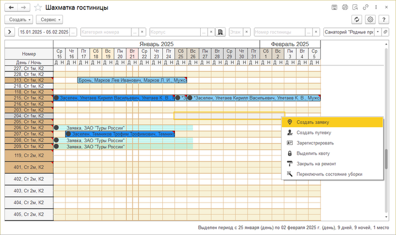Click the building icon next to the Корпус field
The image size is (396, 235).
coord(220,32)
